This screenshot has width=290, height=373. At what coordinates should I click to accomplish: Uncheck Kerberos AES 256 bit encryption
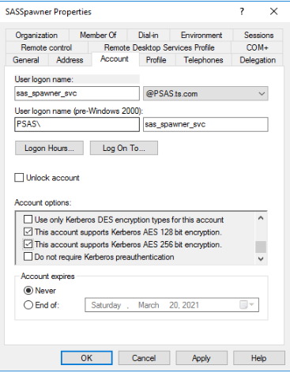pos(28,244)
